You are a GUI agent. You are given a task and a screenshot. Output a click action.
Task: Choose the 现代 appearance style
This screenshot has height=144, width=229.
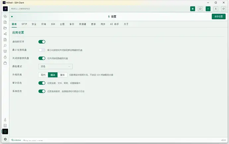tap(43, 75)
